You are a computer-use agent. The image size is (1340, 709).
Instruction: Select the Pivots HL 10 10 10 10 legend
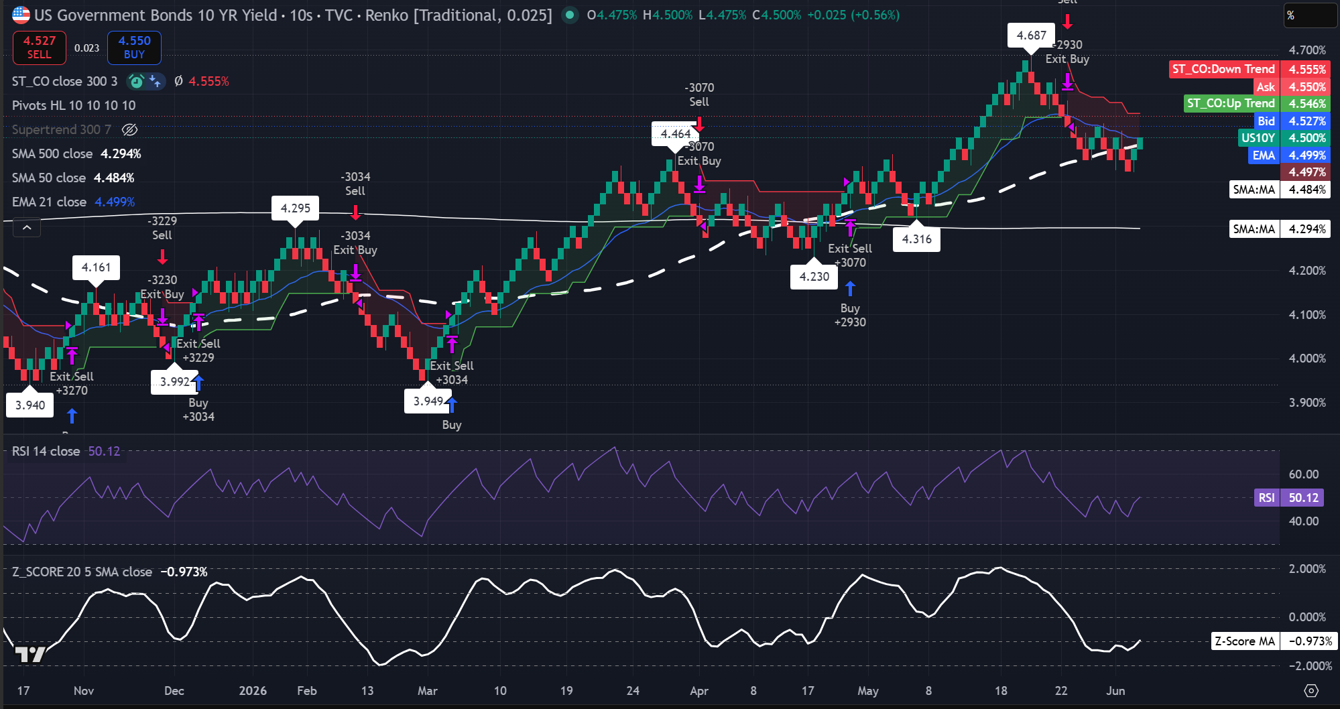pos(74,105)
